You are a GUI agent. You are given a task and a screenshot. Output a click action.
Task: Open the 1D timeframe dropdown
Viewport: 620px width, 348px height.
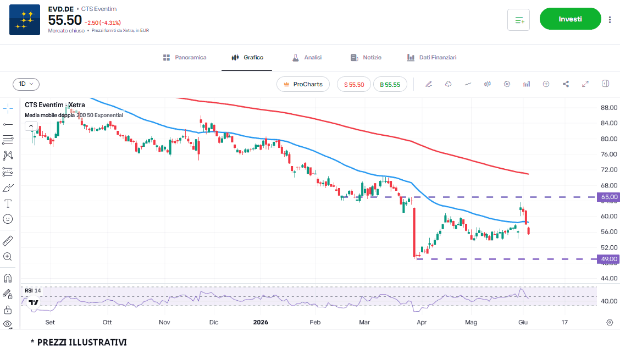point(26,84)
